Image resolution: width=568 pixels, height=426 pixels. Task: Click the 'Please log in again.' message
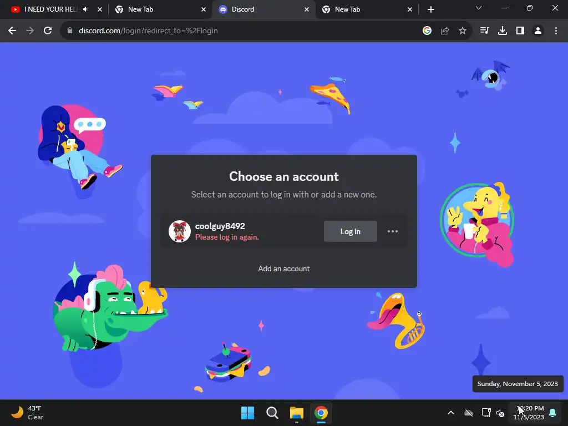pos(227,237)
